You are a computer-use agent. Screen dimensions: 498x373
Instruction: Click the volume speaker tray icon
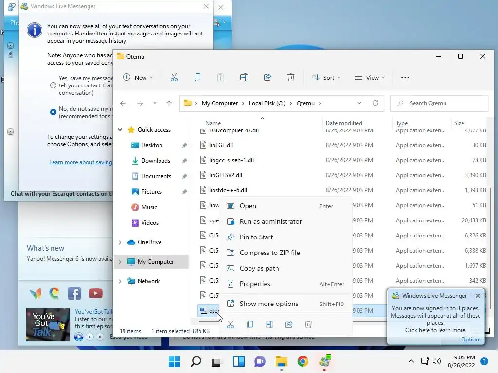[x=437, y=361]
